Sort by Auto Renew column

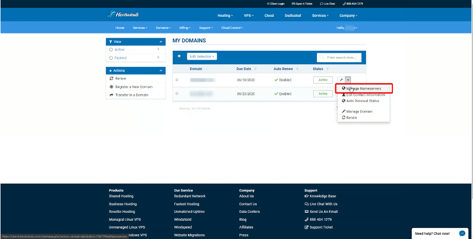tap(285, 69)
